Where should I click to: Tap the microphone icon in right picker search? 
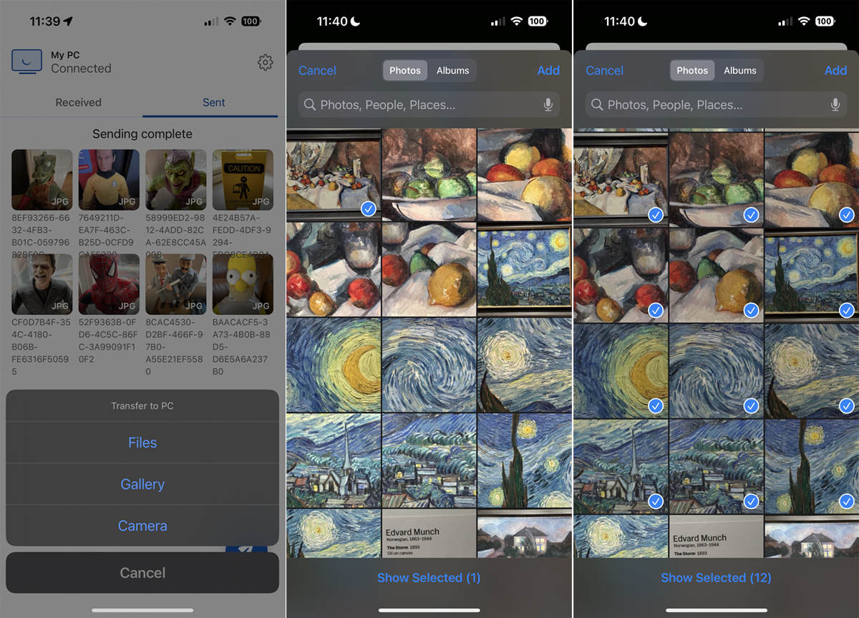(x=835, y=105)
